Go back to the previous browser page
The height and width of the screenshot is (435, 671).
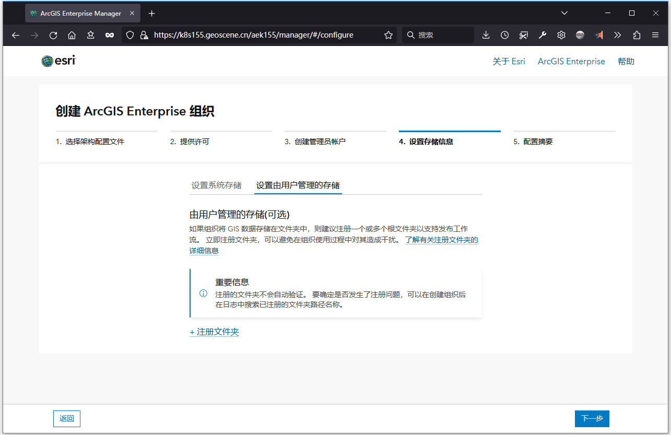pyautogui.click(x=16, y=35)
